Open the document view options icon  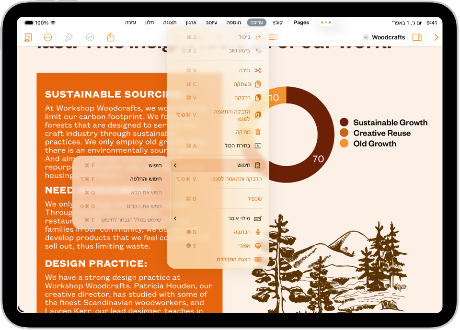[28, 37]
